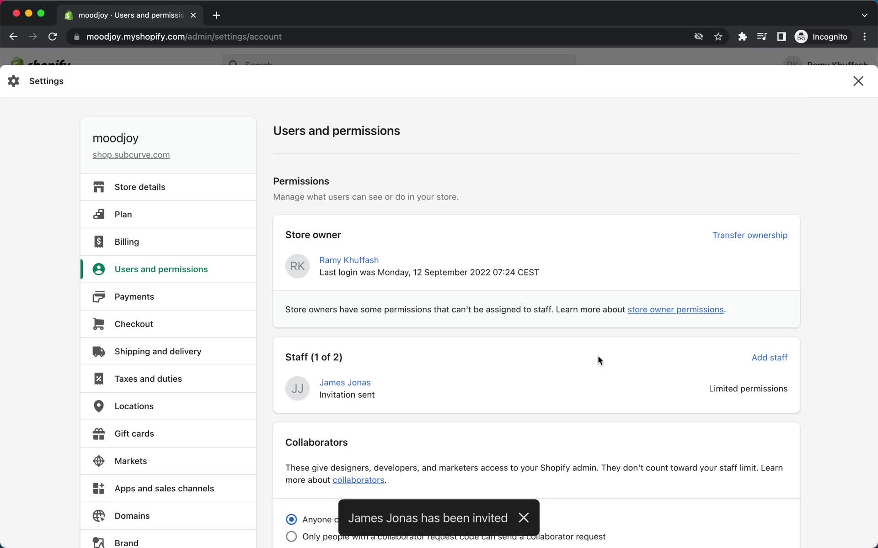Close the Settings panel with X

click(x=858, y=81)
